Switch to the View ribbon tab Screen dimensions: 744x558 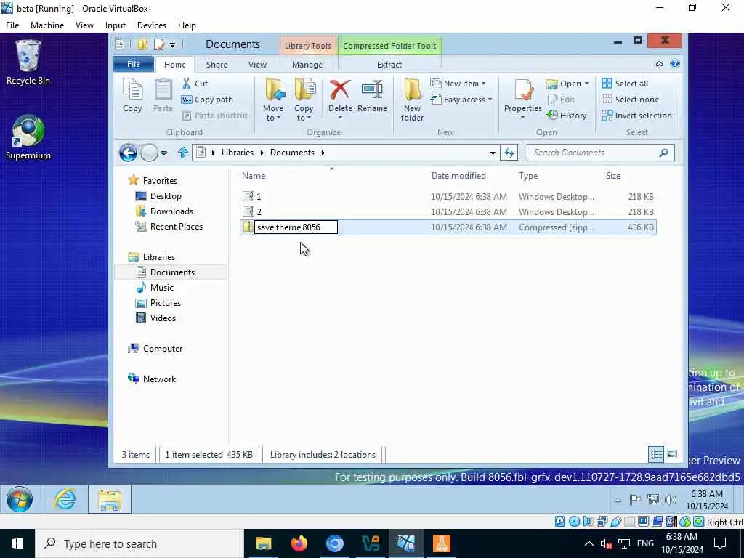[258, 65]
